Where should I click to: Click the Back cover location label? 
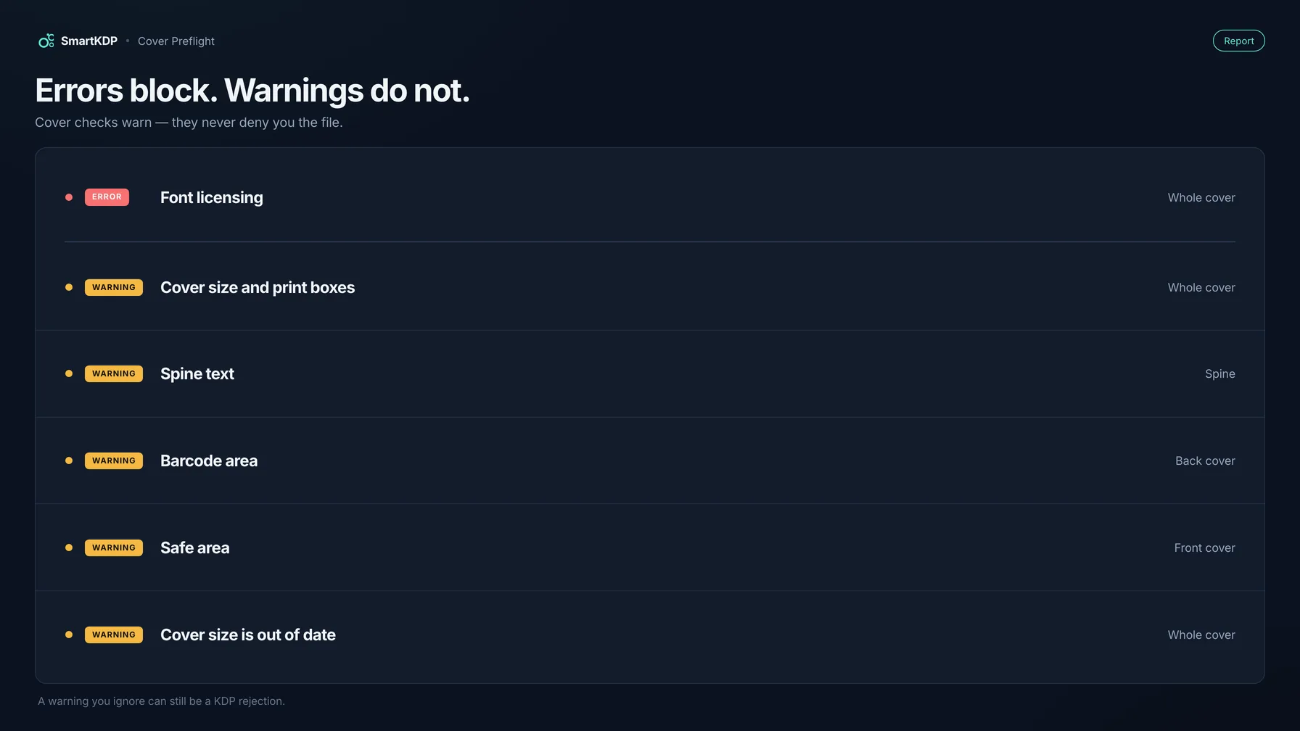click(x=1205, y=461)
